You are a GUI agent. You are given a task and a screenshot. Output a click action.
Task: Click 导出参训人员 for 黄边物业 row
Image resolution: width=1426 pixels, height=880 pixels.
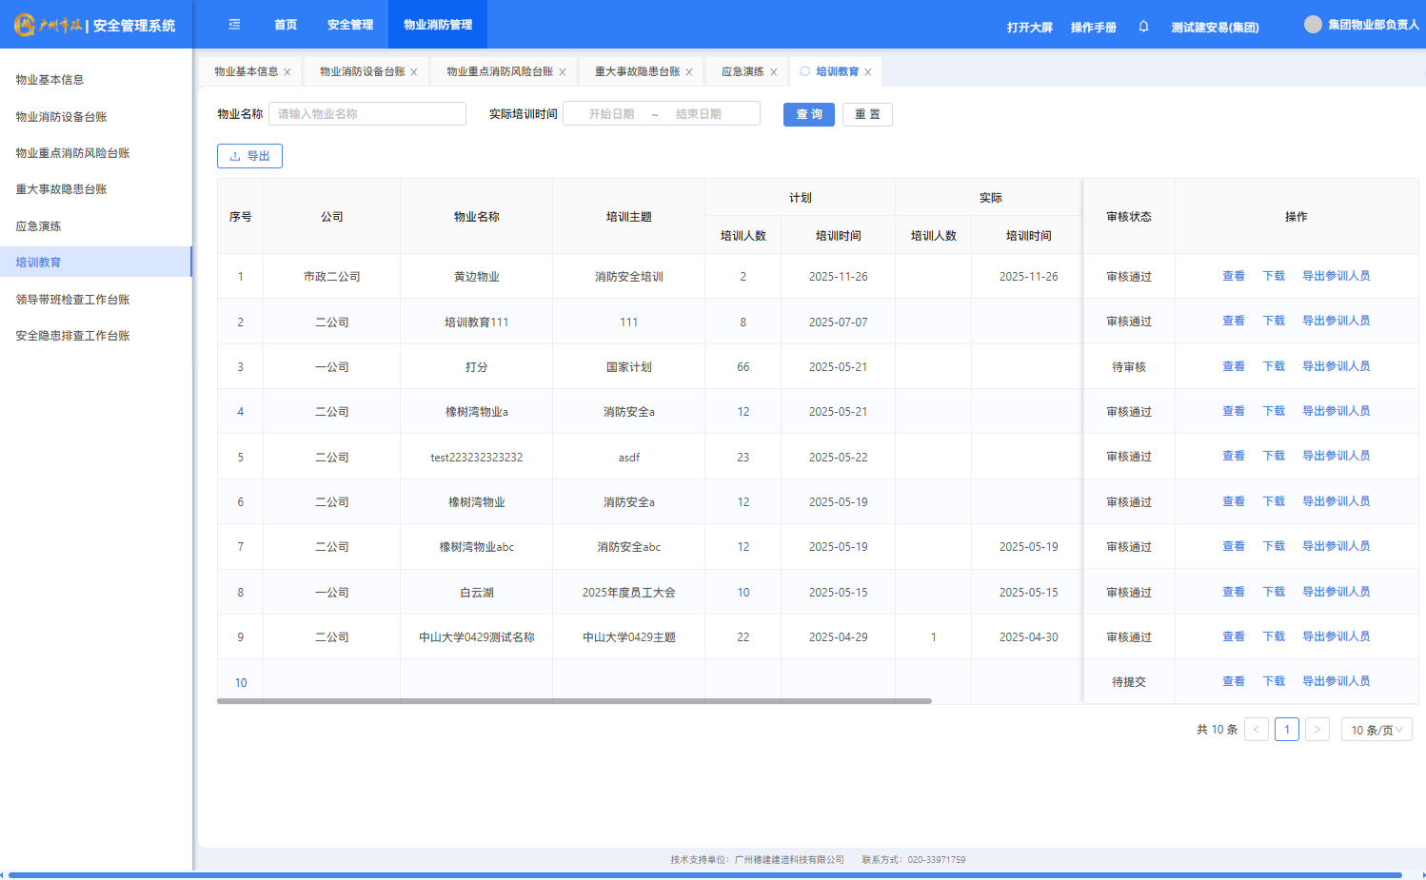[1336, 276]
